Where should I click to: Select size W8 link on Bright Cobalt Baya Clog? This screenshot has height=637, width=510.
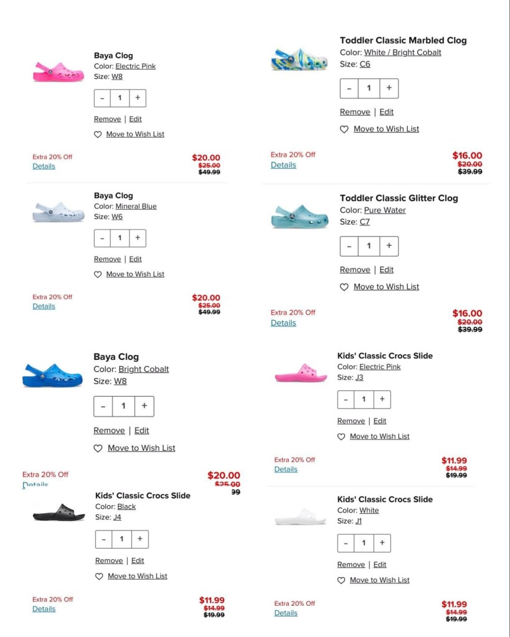(x=120, y=381)
